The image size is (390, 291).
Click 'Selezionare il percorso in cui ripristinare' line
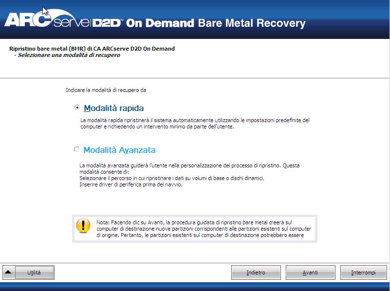pyautogui.click(x=171, y=178)
